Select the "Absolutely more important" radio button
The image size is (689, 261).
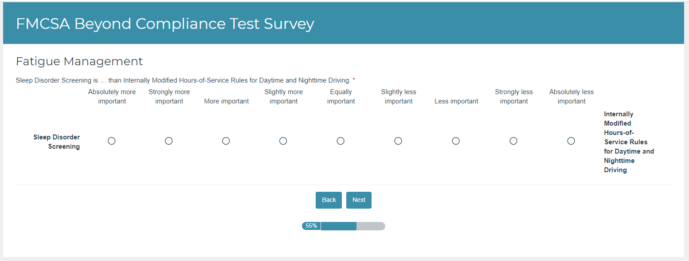click(112, 141)
